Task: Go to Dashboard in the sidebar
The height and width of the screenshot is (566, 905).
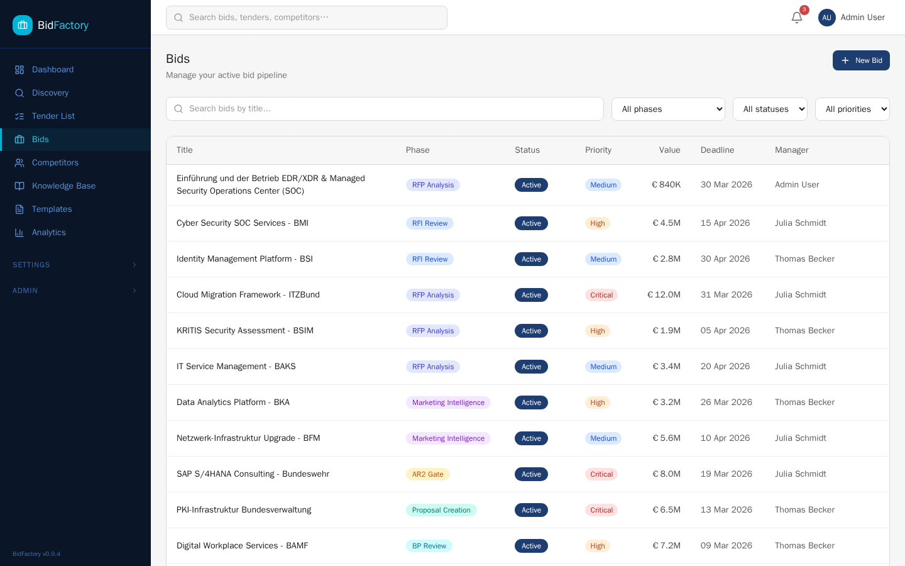Action: (75, 70)
